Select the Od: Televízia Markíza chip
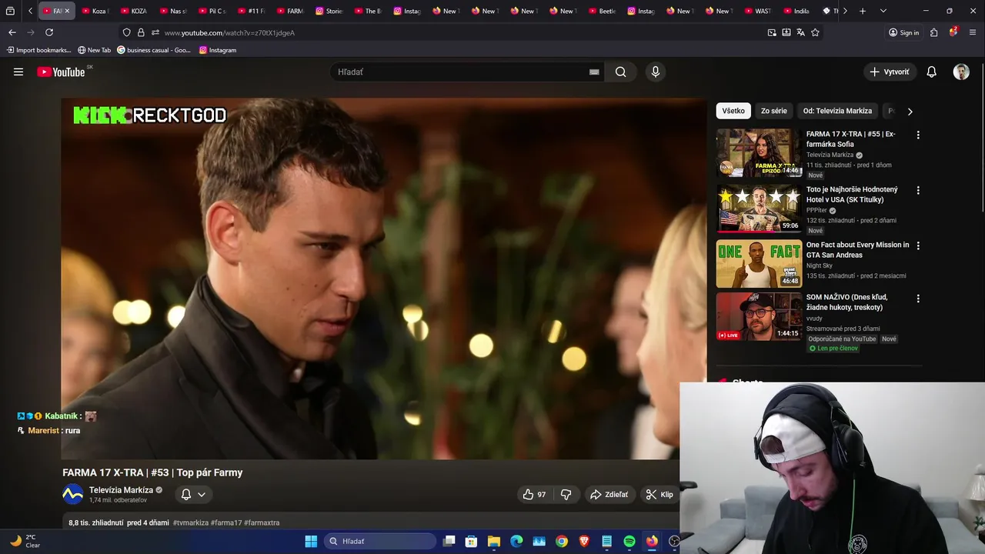The width and height of the screenshot is (985, 554). (x=837, y=111)
